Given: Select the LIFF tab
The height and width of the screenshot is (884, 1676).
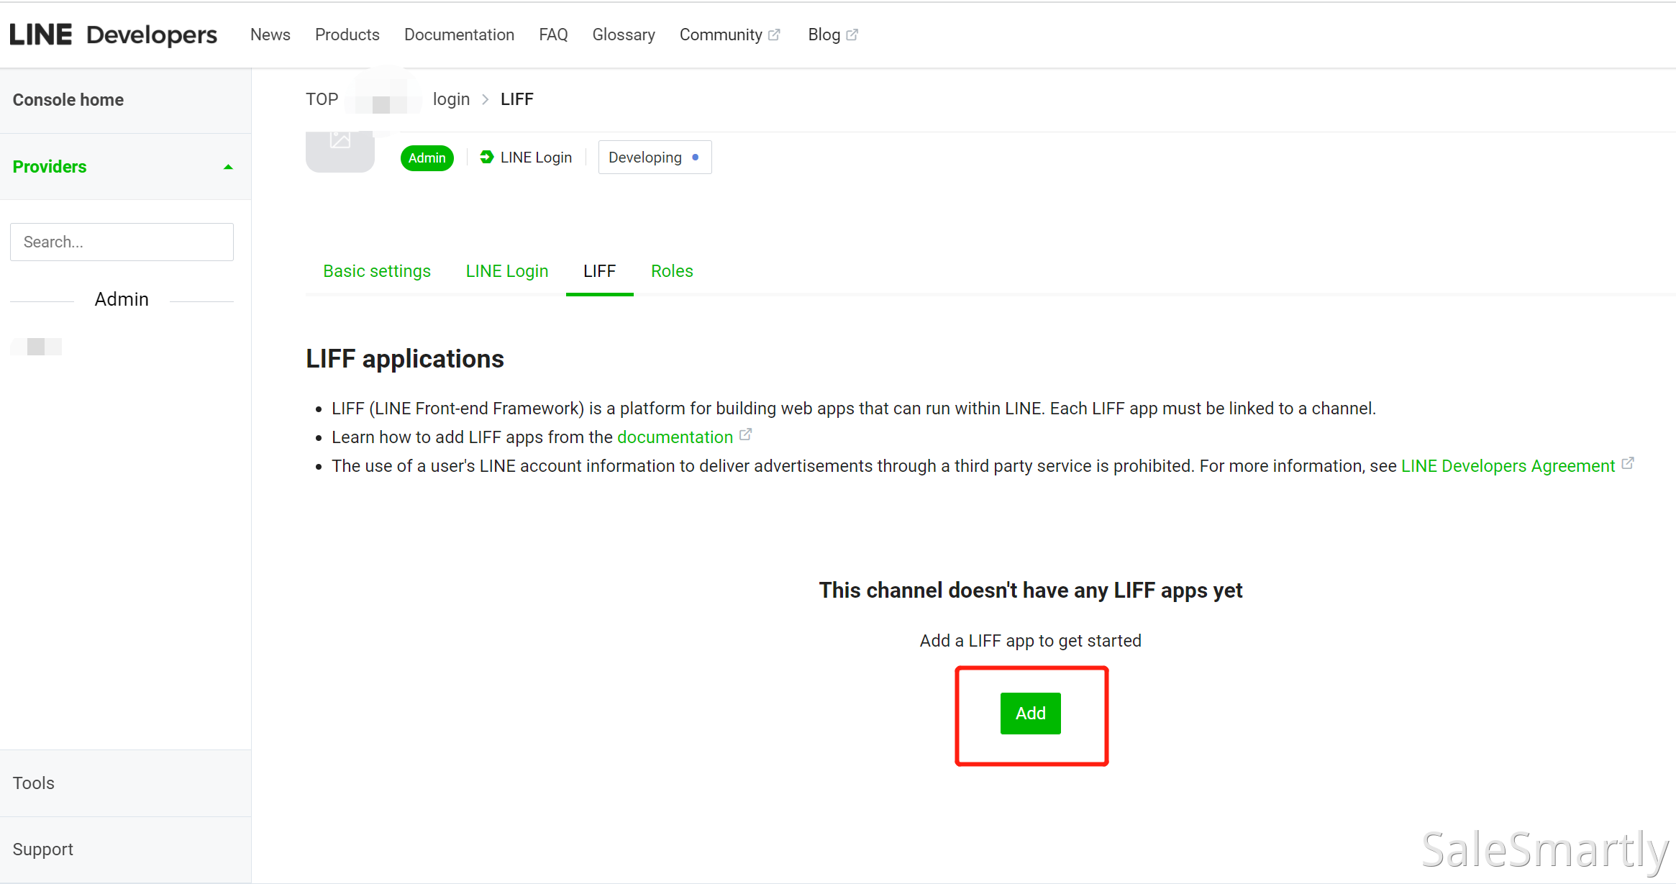Looking at the screenshot, I should point(599,271).
